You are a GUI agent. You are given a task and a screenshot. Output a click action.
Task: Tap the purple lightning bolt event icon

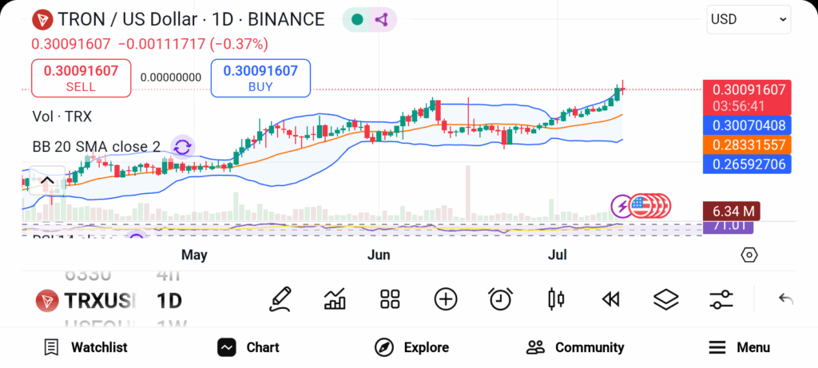(621, 207)
